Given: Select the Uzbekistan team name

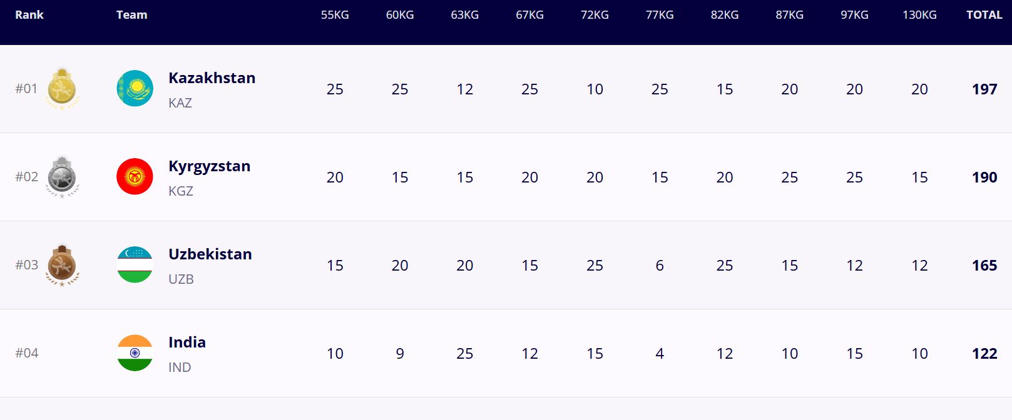Looking at the screenshot, I should point(210,254).
